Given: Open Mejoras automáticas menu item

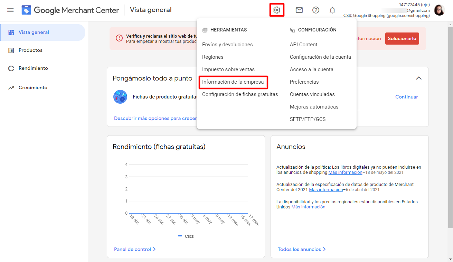Looking at the screenshot, I should pos(314,107).
